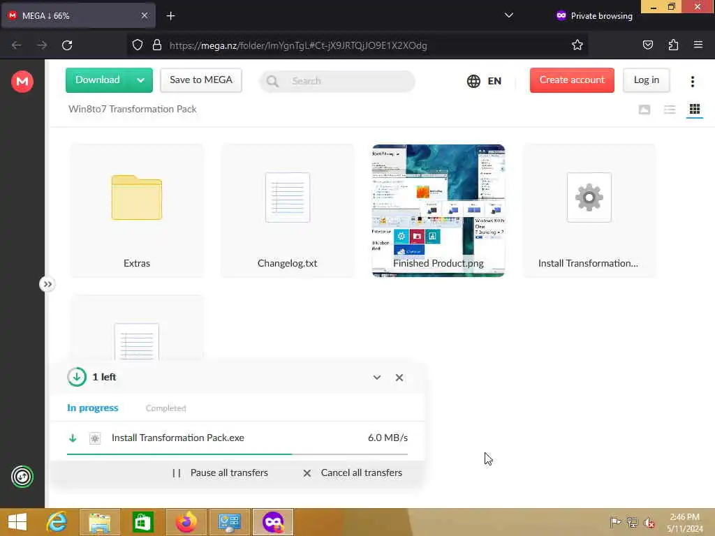Switch to In progress tab
Viewport: 715px width, 536px height.
click(93, 408)
